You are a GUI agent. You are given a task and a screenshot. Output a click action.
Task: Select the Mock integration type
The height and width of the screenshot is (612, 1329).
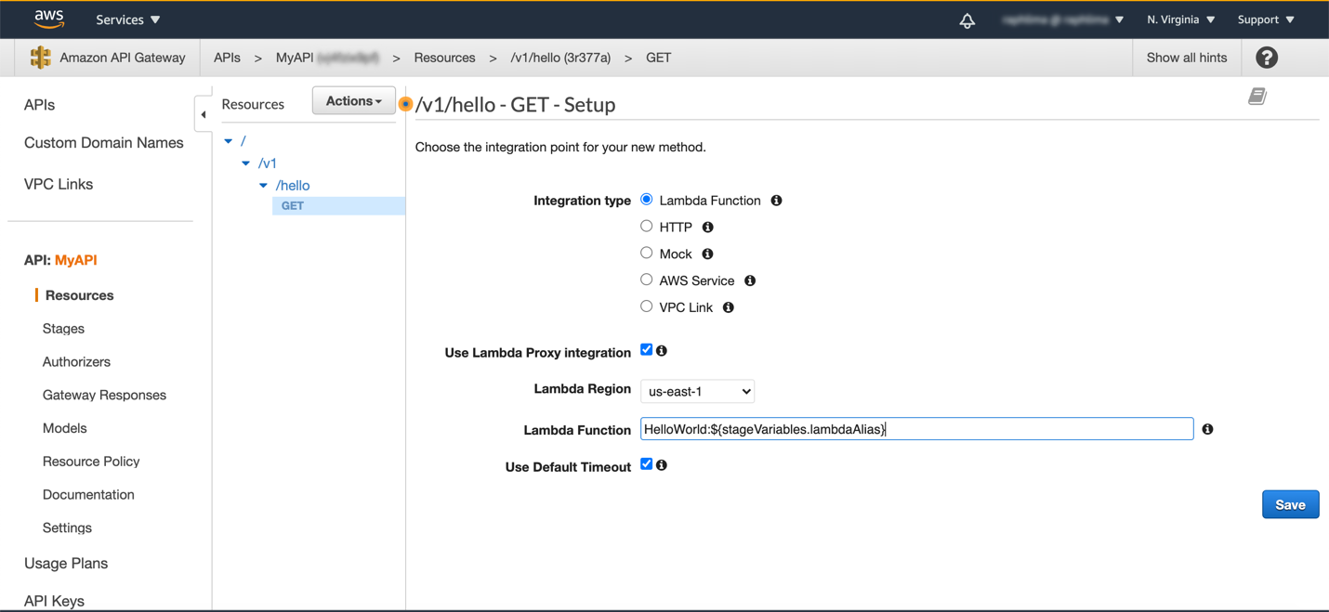pos(646,253)
